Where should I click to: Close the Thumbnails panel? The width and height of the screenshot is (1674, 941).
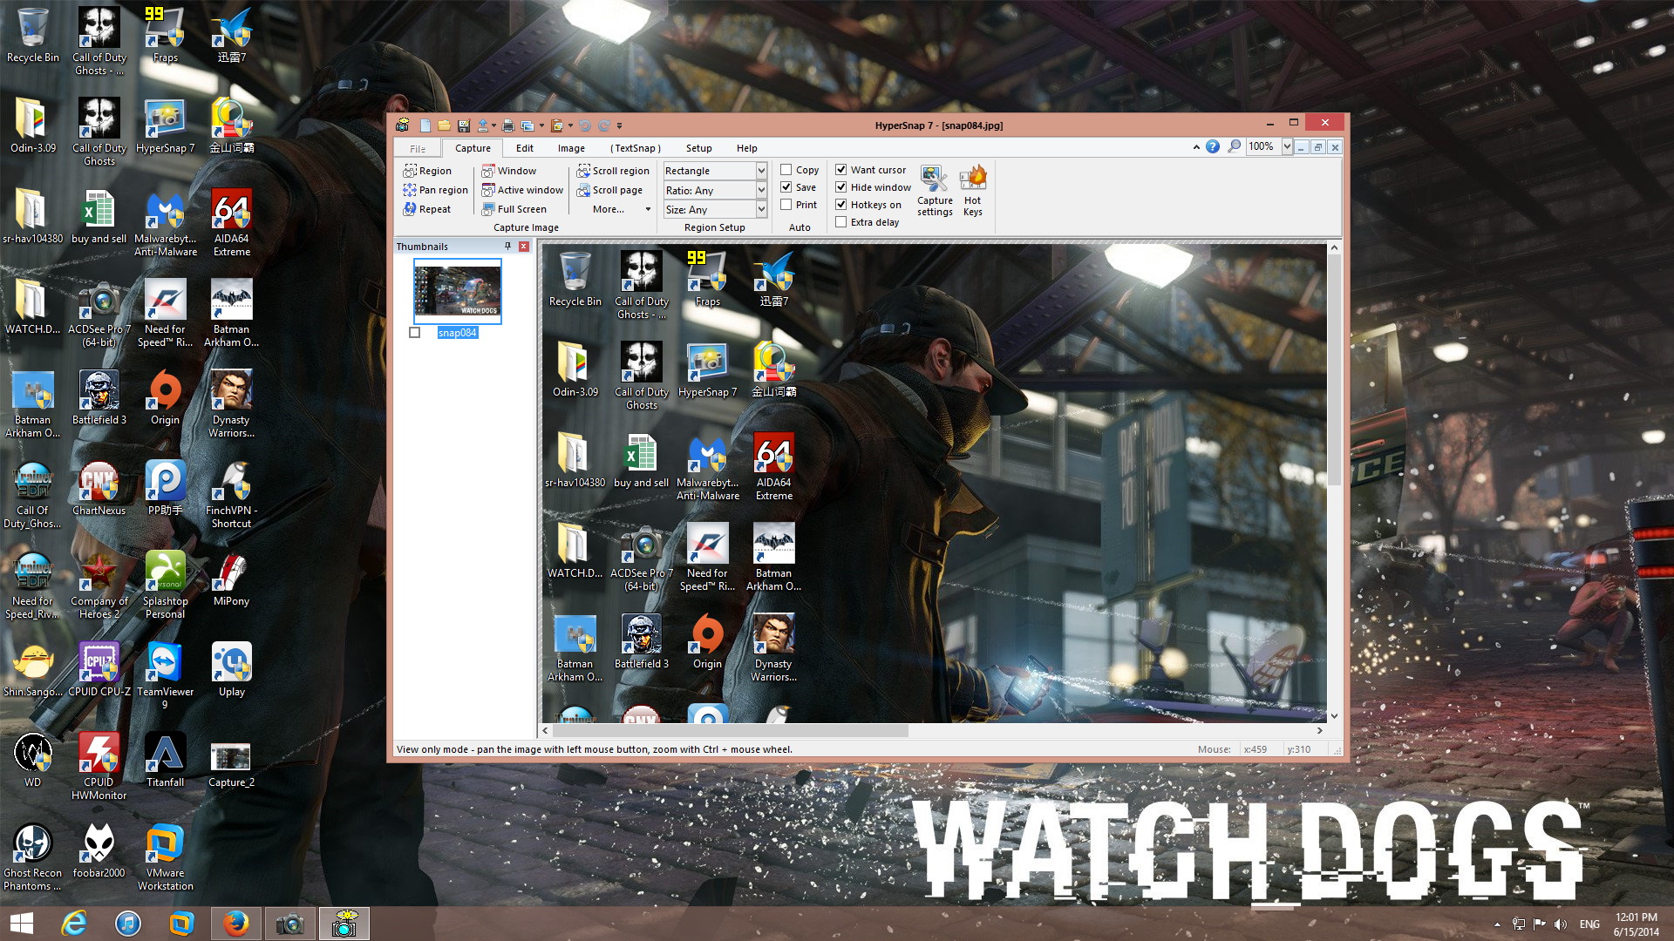(x=524, y=247)
